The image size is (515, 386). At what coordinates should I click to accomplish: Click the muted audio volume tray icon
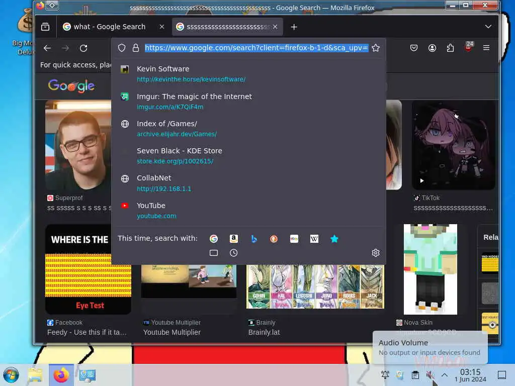[x=430, y=374]
